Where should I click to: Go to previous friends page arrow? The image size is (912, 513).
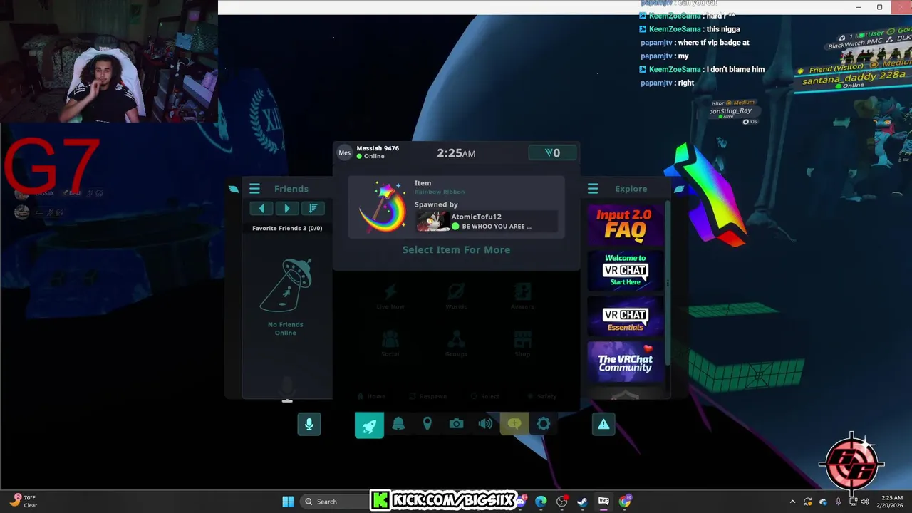[261, 208]
